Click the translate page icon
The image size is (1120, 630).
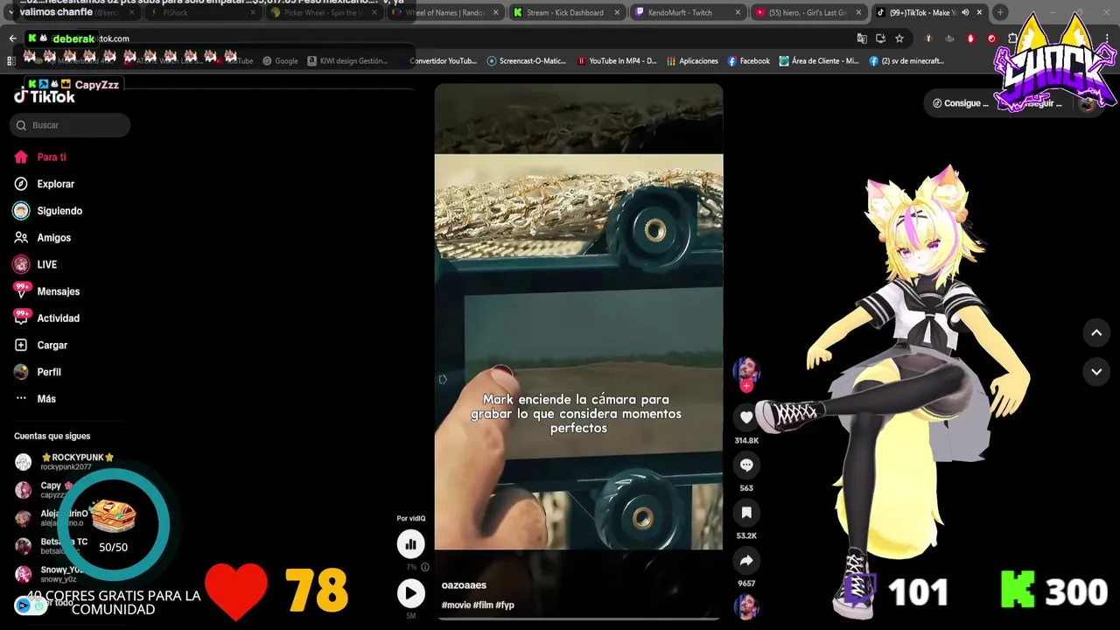(862, 38)
